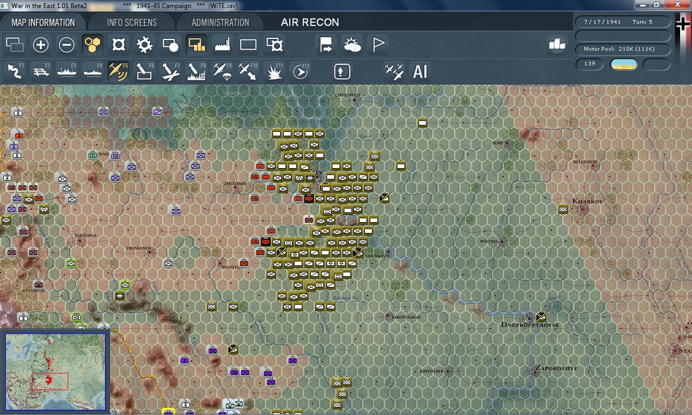The height and width of the screenshot is (415, 692).
Task: Select F3 naval transport mode
Action: click(x=66, y=71)
